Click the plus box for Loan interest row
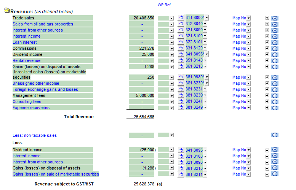296x190 pixels. 267,42
